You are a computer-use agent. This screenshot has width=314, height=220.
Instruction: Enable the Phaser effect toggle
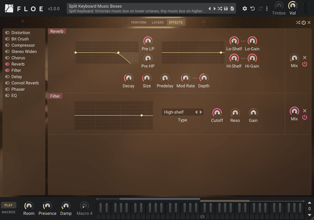(7, 89)
